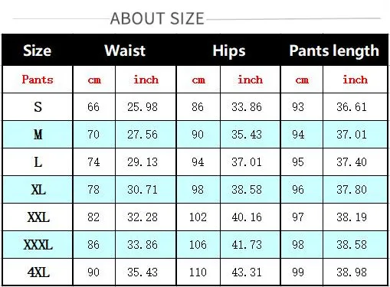Select the 4XL size row label
The image size is (390, 287).
pyautogui.click(x=38, y=272)
